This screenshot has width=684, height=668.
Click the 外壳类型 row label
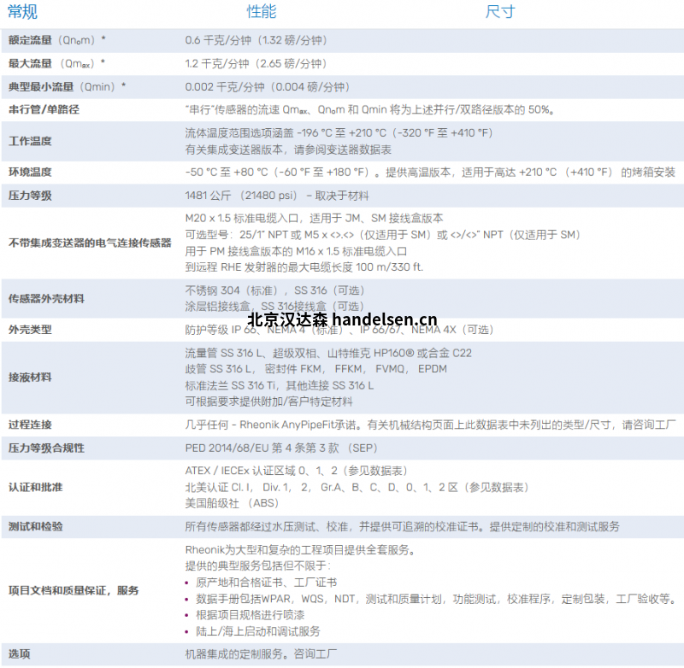pos(30,330)
